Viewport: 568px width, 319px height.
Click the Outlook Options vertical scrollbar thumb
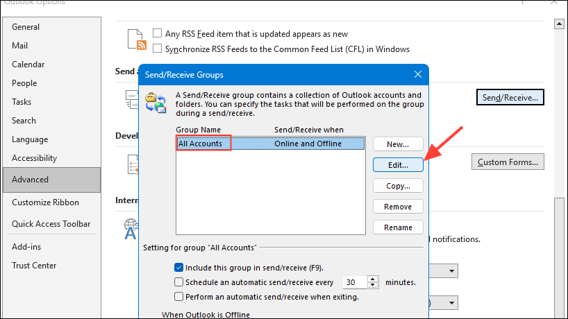click(559, 257)
